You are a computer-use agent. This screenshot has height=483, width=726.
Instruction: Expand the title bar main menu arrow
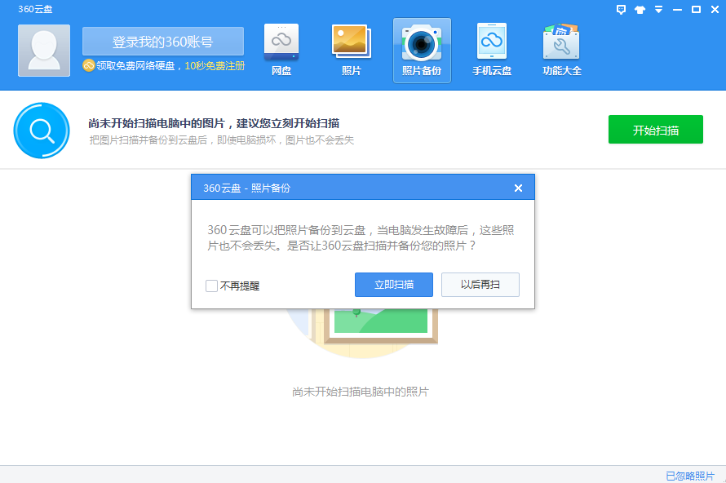click(658, 9)
